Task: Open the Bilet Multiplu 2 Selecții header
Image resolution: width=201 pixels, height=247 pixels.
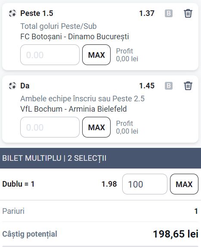Action: [x=101, y=158]
